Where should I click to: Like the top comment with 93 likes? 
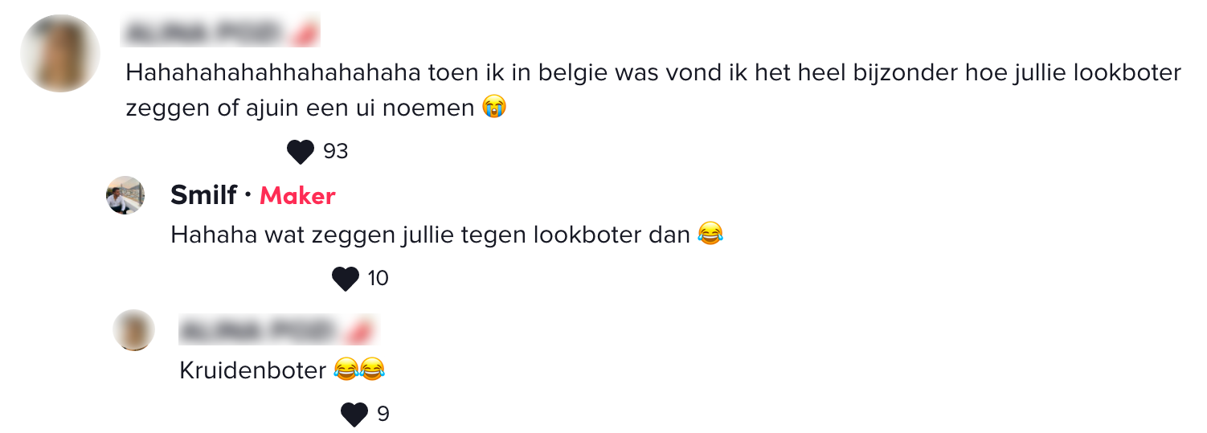point(301,151)
